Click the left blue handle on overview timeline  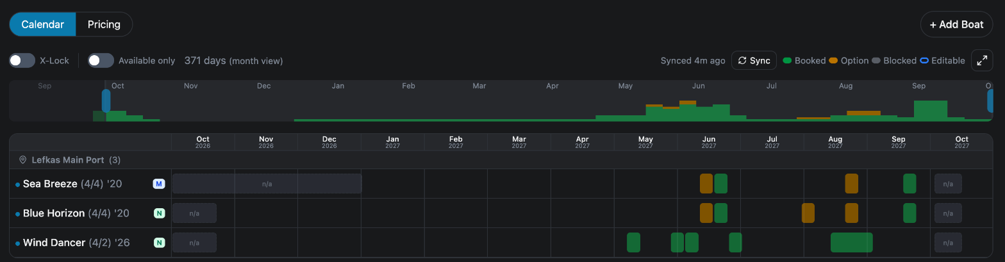[106, 101]
